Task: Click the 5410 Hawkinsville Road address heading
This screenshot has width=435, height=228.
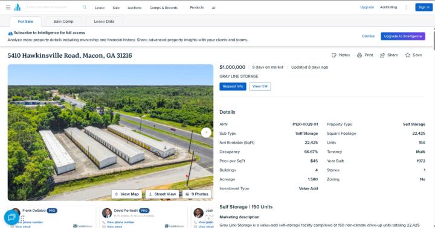Action: 69,55
